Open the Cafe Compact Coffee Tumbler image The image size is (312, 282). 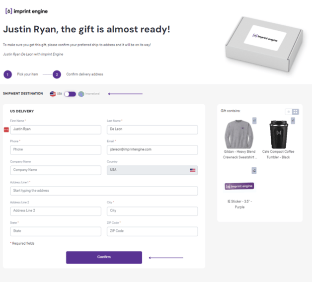(x=278, y=133)
